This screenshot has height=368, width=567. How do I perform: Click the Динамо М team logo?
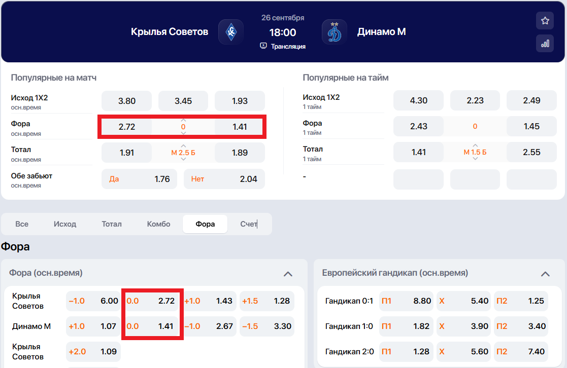pyautogui.click(x=335, y=32)
